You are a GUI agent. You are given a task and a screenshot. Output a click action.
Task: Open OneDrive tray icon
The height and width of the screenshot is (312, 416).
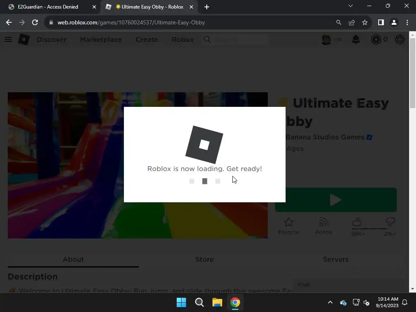(x=343, y=302)
